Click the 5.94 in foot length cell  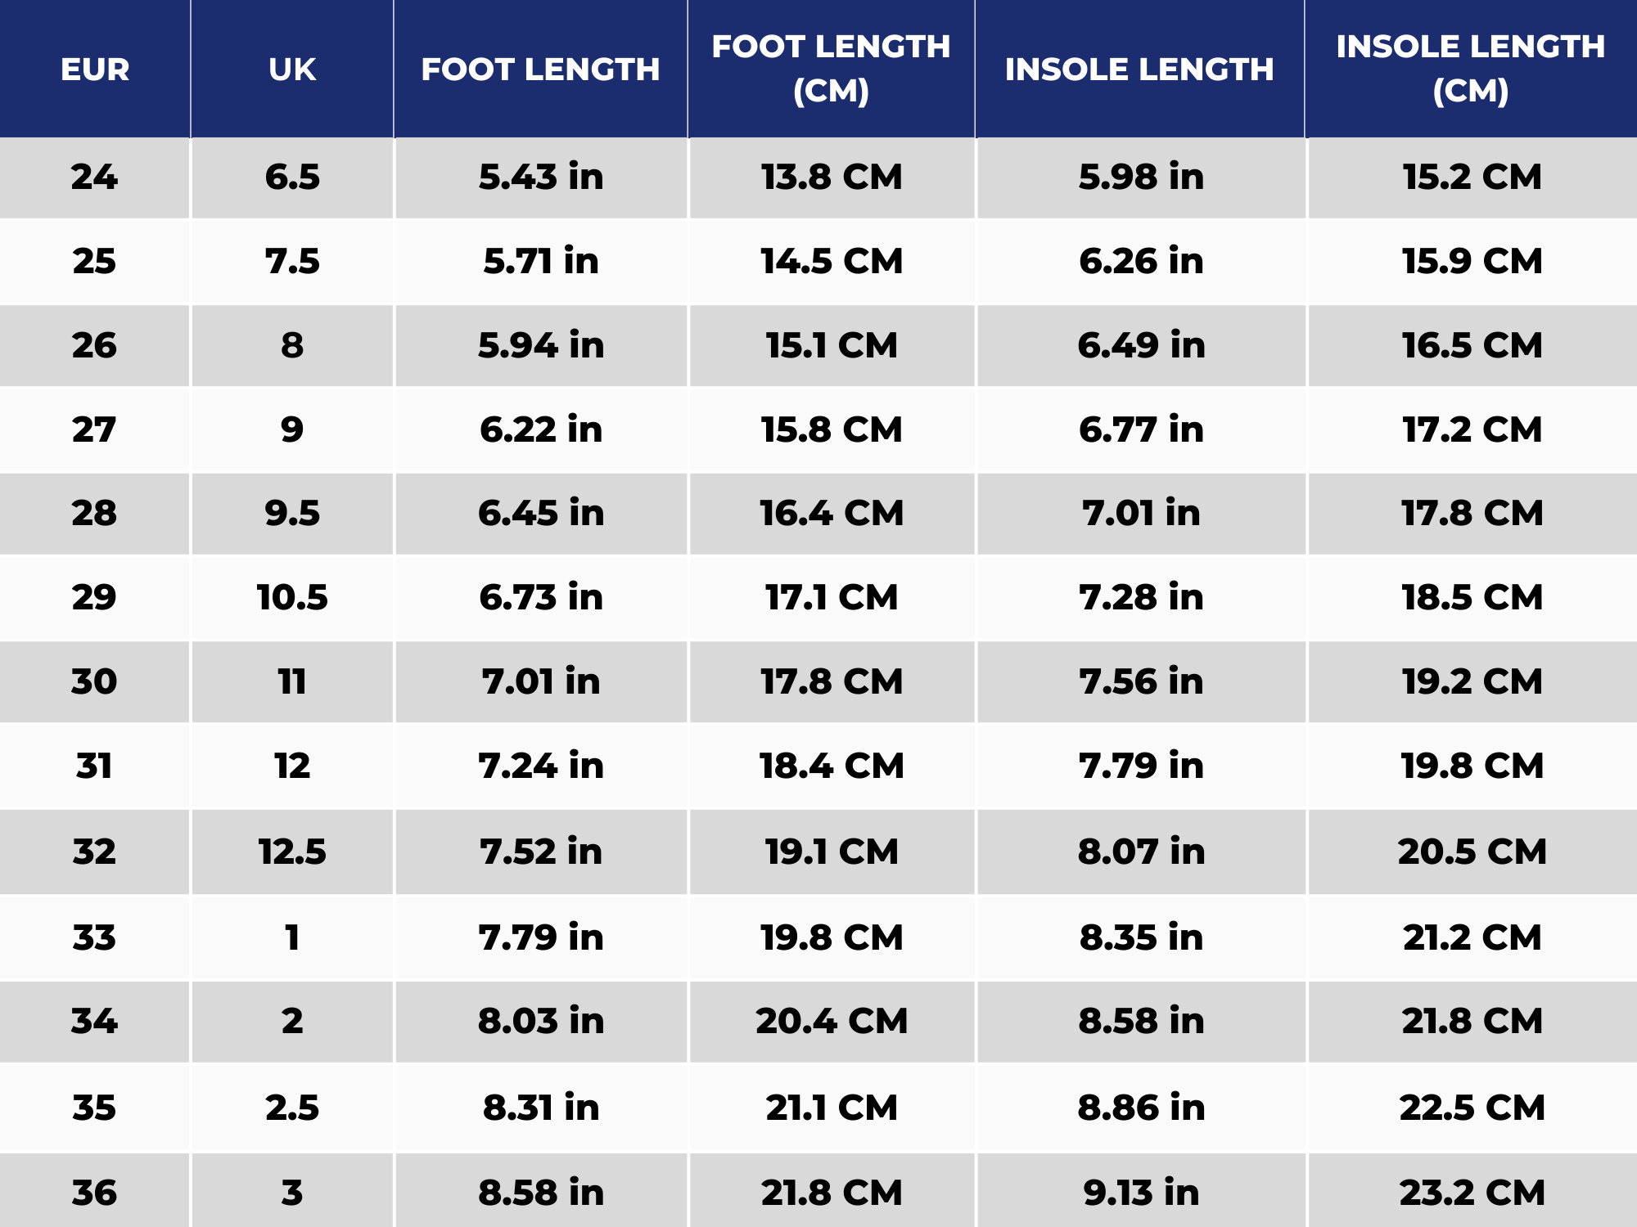(x=541, y=346)
